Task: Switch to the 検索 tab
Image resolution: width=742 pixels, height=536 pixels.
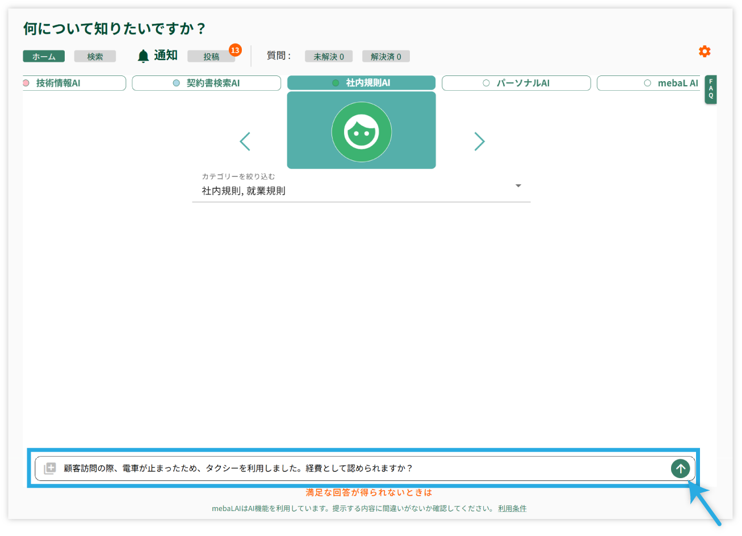Action: 95,57
